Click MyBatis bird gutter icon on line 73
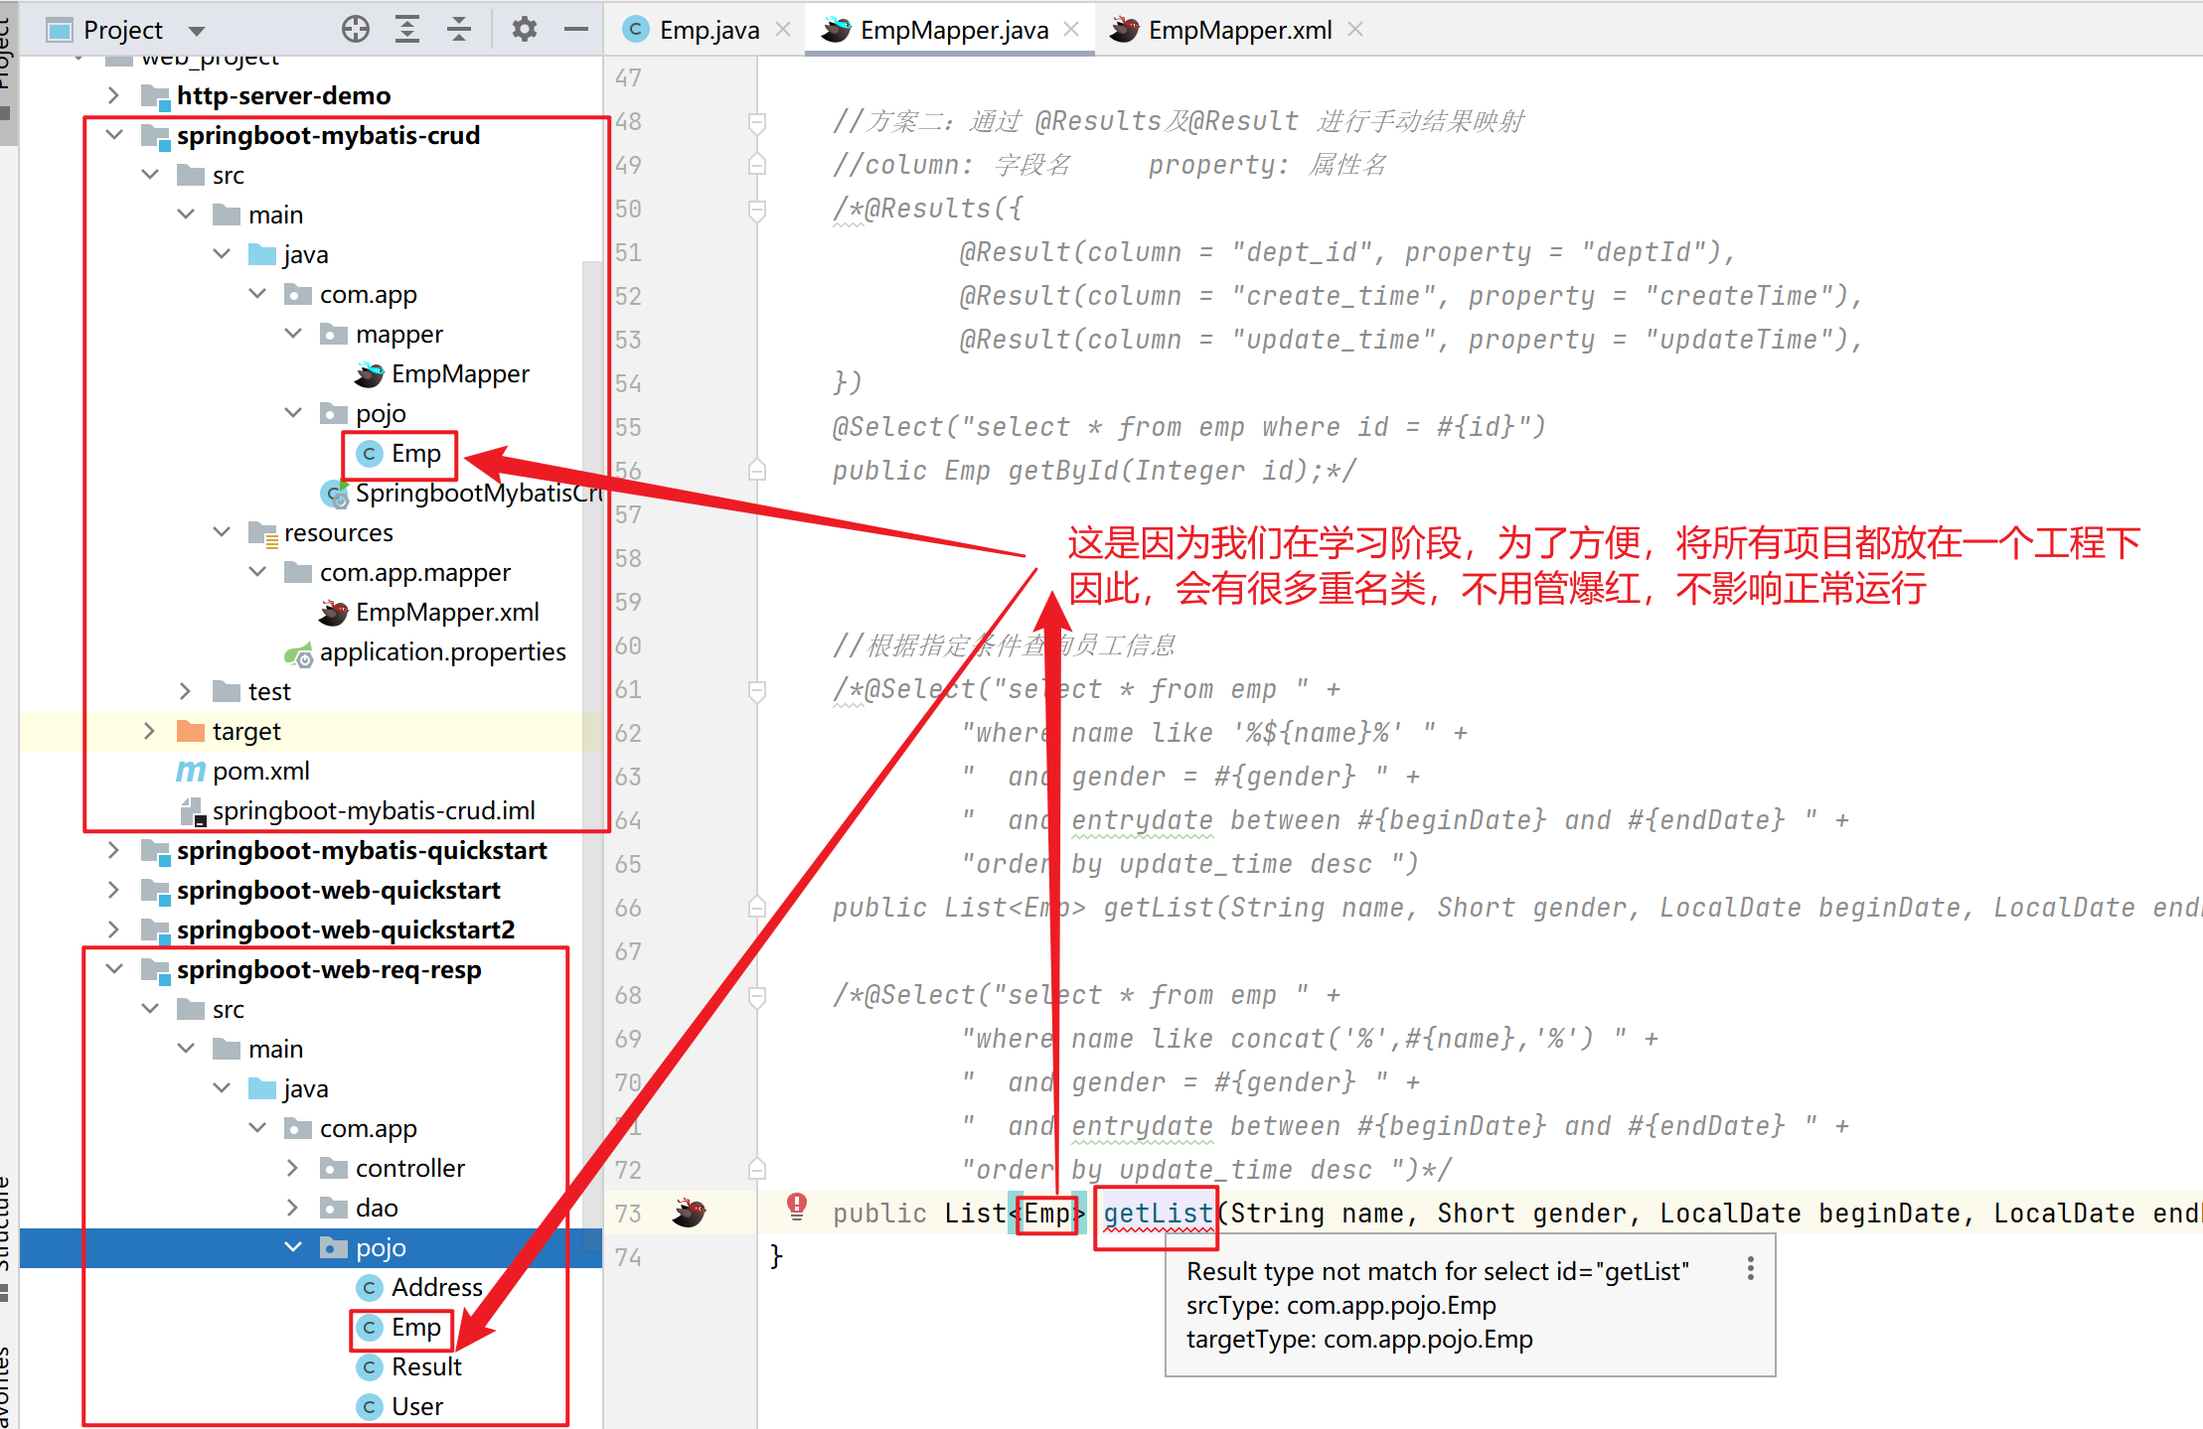This screenshot has height=1429, width=2203. [x=689, y=1213]
